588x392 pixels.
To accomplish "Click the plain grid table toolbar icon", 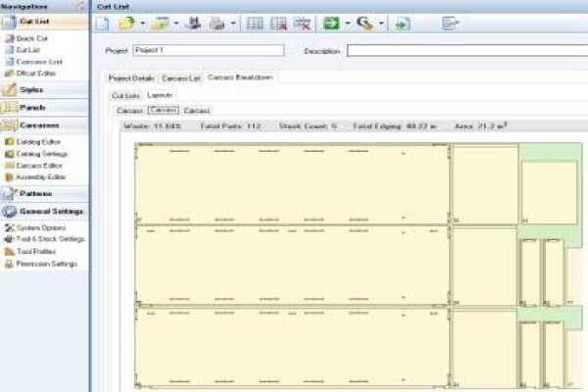I will 255,24.
